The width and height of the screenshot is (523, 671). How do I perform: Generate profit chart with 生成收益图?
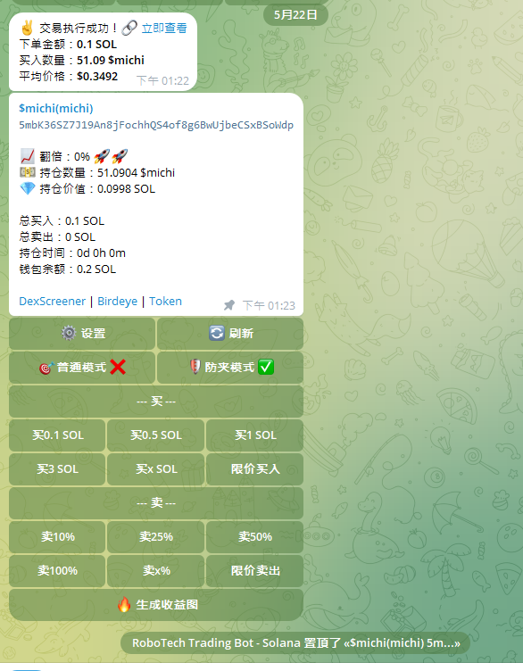(x=156, y=605)
